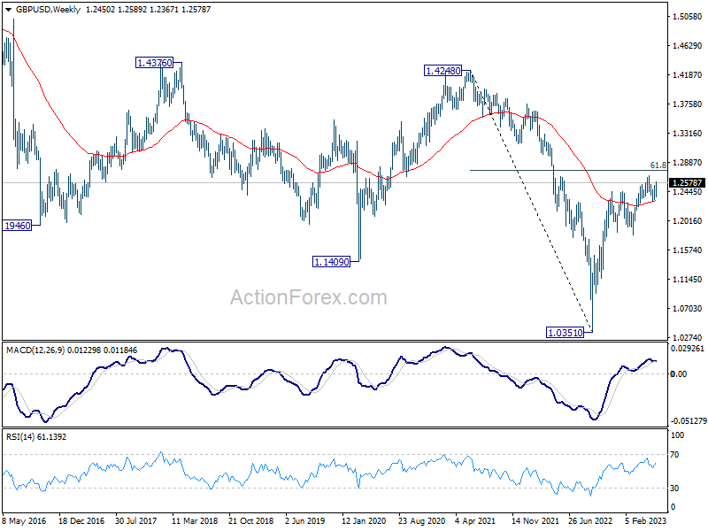
Task: Click the 5 Feb 2023 date label
Action: [x=646, y=520]
